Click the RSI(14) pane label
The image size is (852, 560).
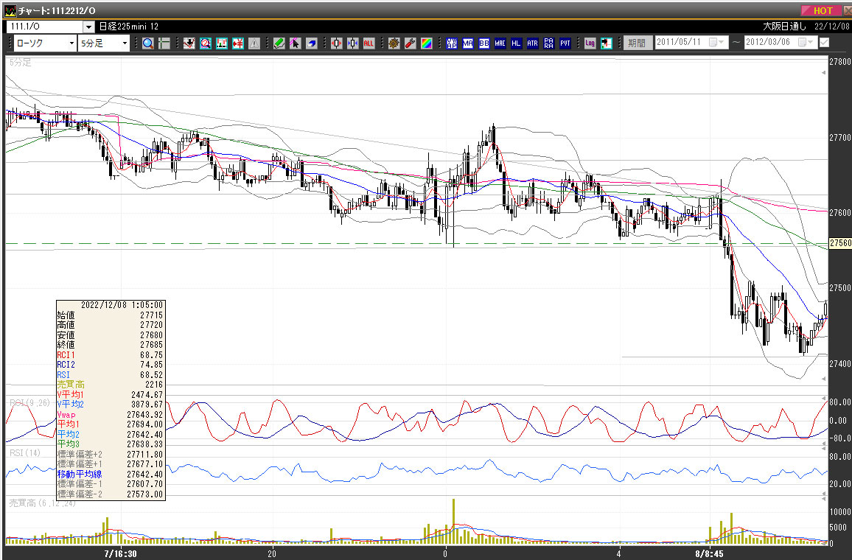pos(25,453)
